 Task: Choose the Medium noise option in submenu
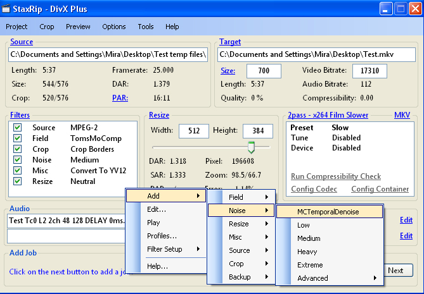pyautogui.click(x=330, y=238)
